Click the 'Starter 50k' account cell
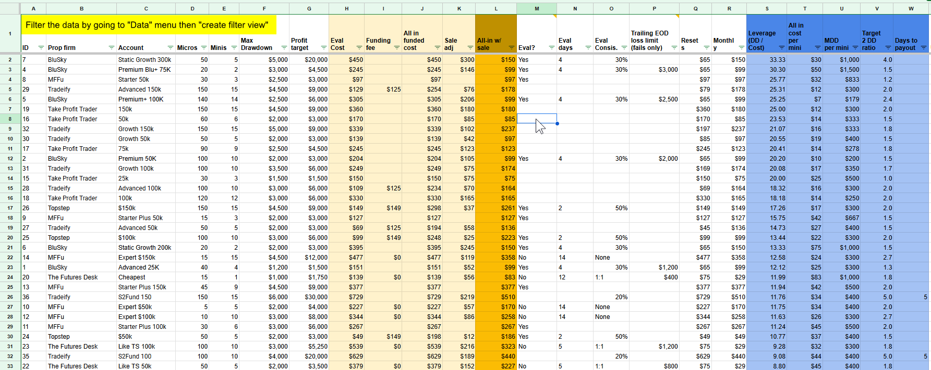Image resolution: width=931 pixels, height=370 pixels. click(x=146, y=79)
